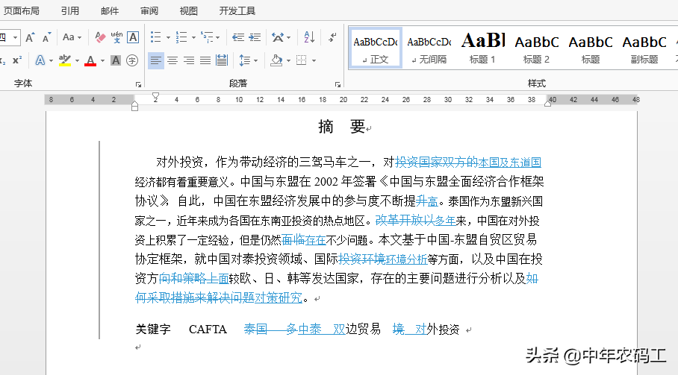Click the Text Effects outlined A icon
Screen dimensions: 678x375
40,60
